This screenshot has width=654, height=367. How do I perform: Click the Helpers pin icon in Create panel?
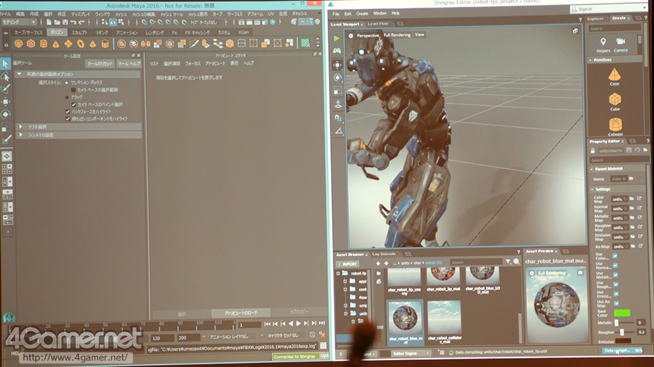(x=603, y=45)
